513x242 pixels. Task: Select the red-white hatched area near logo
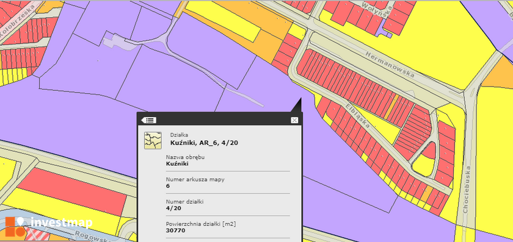36,235
